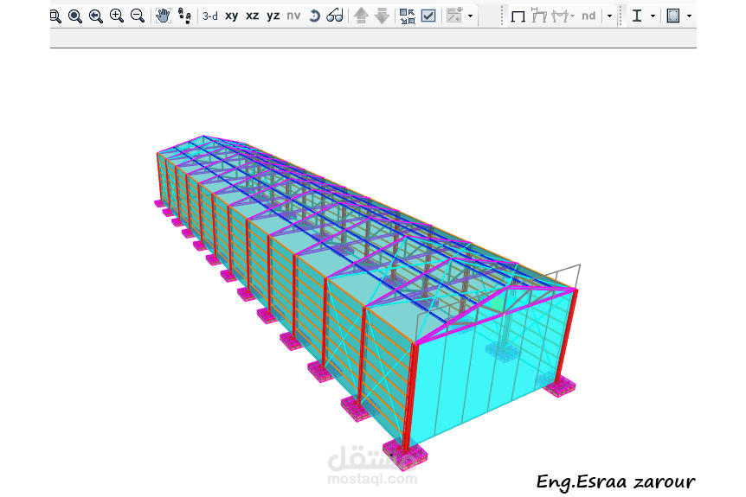746x497 pixels.
Task: Click Restore Full View magnifier icon
Action: (74, 16)
